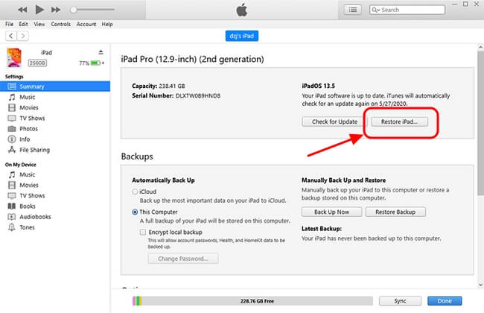Open the Help menu

coord(107,24)
